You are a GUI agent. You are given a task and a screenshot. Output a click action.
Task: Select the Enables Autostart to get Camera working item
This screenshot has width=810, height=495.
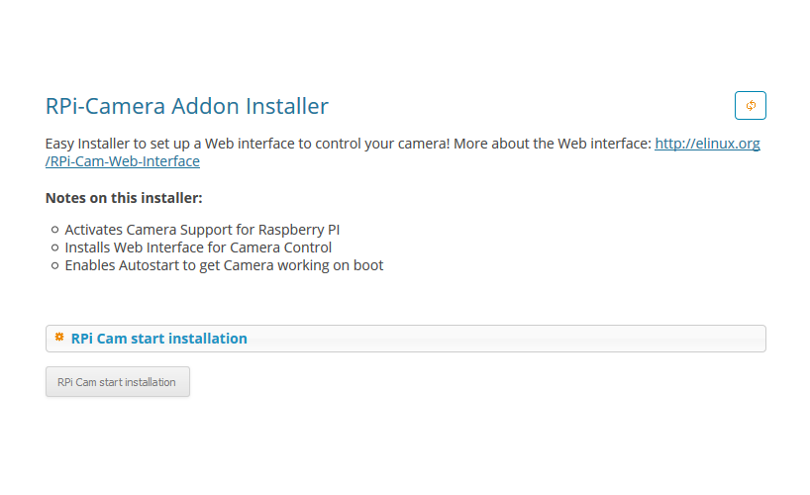pos(224,265)
